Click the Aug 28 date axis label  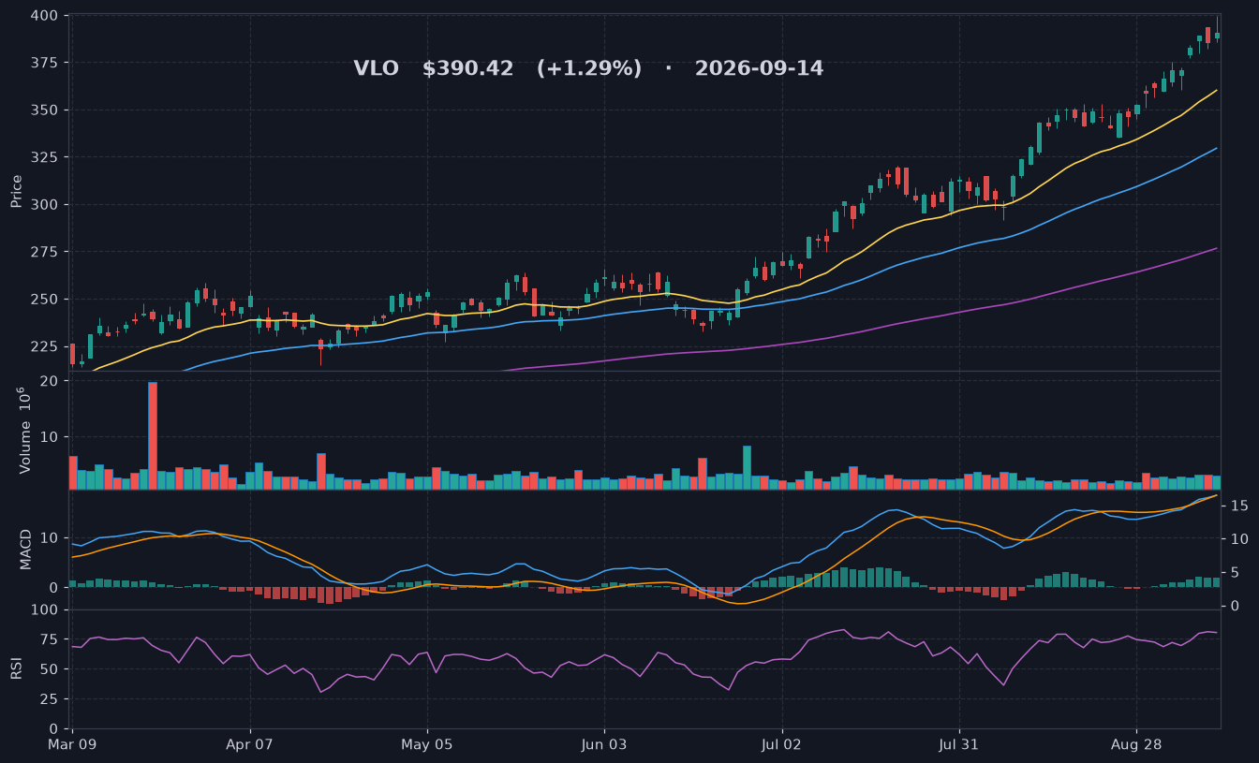click(1135, 745)
